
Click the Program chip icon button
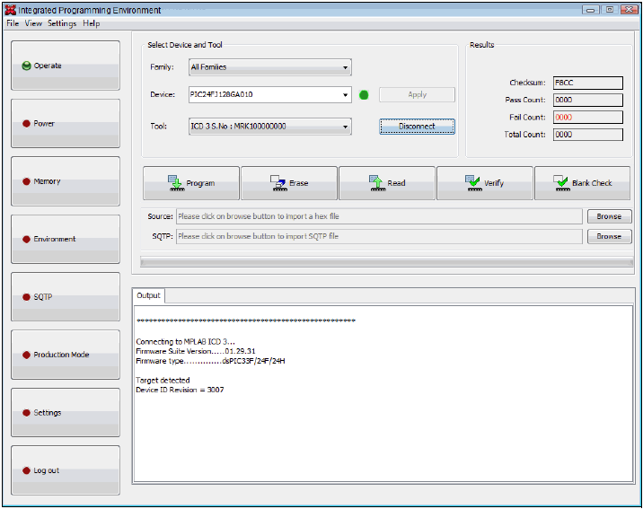pyautogui.click(x=191, y=183)
